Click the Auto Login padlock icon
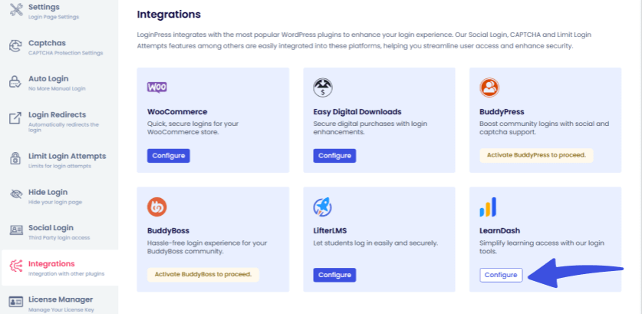The height and width of the screenshot is (314, 642). (15, 81)
